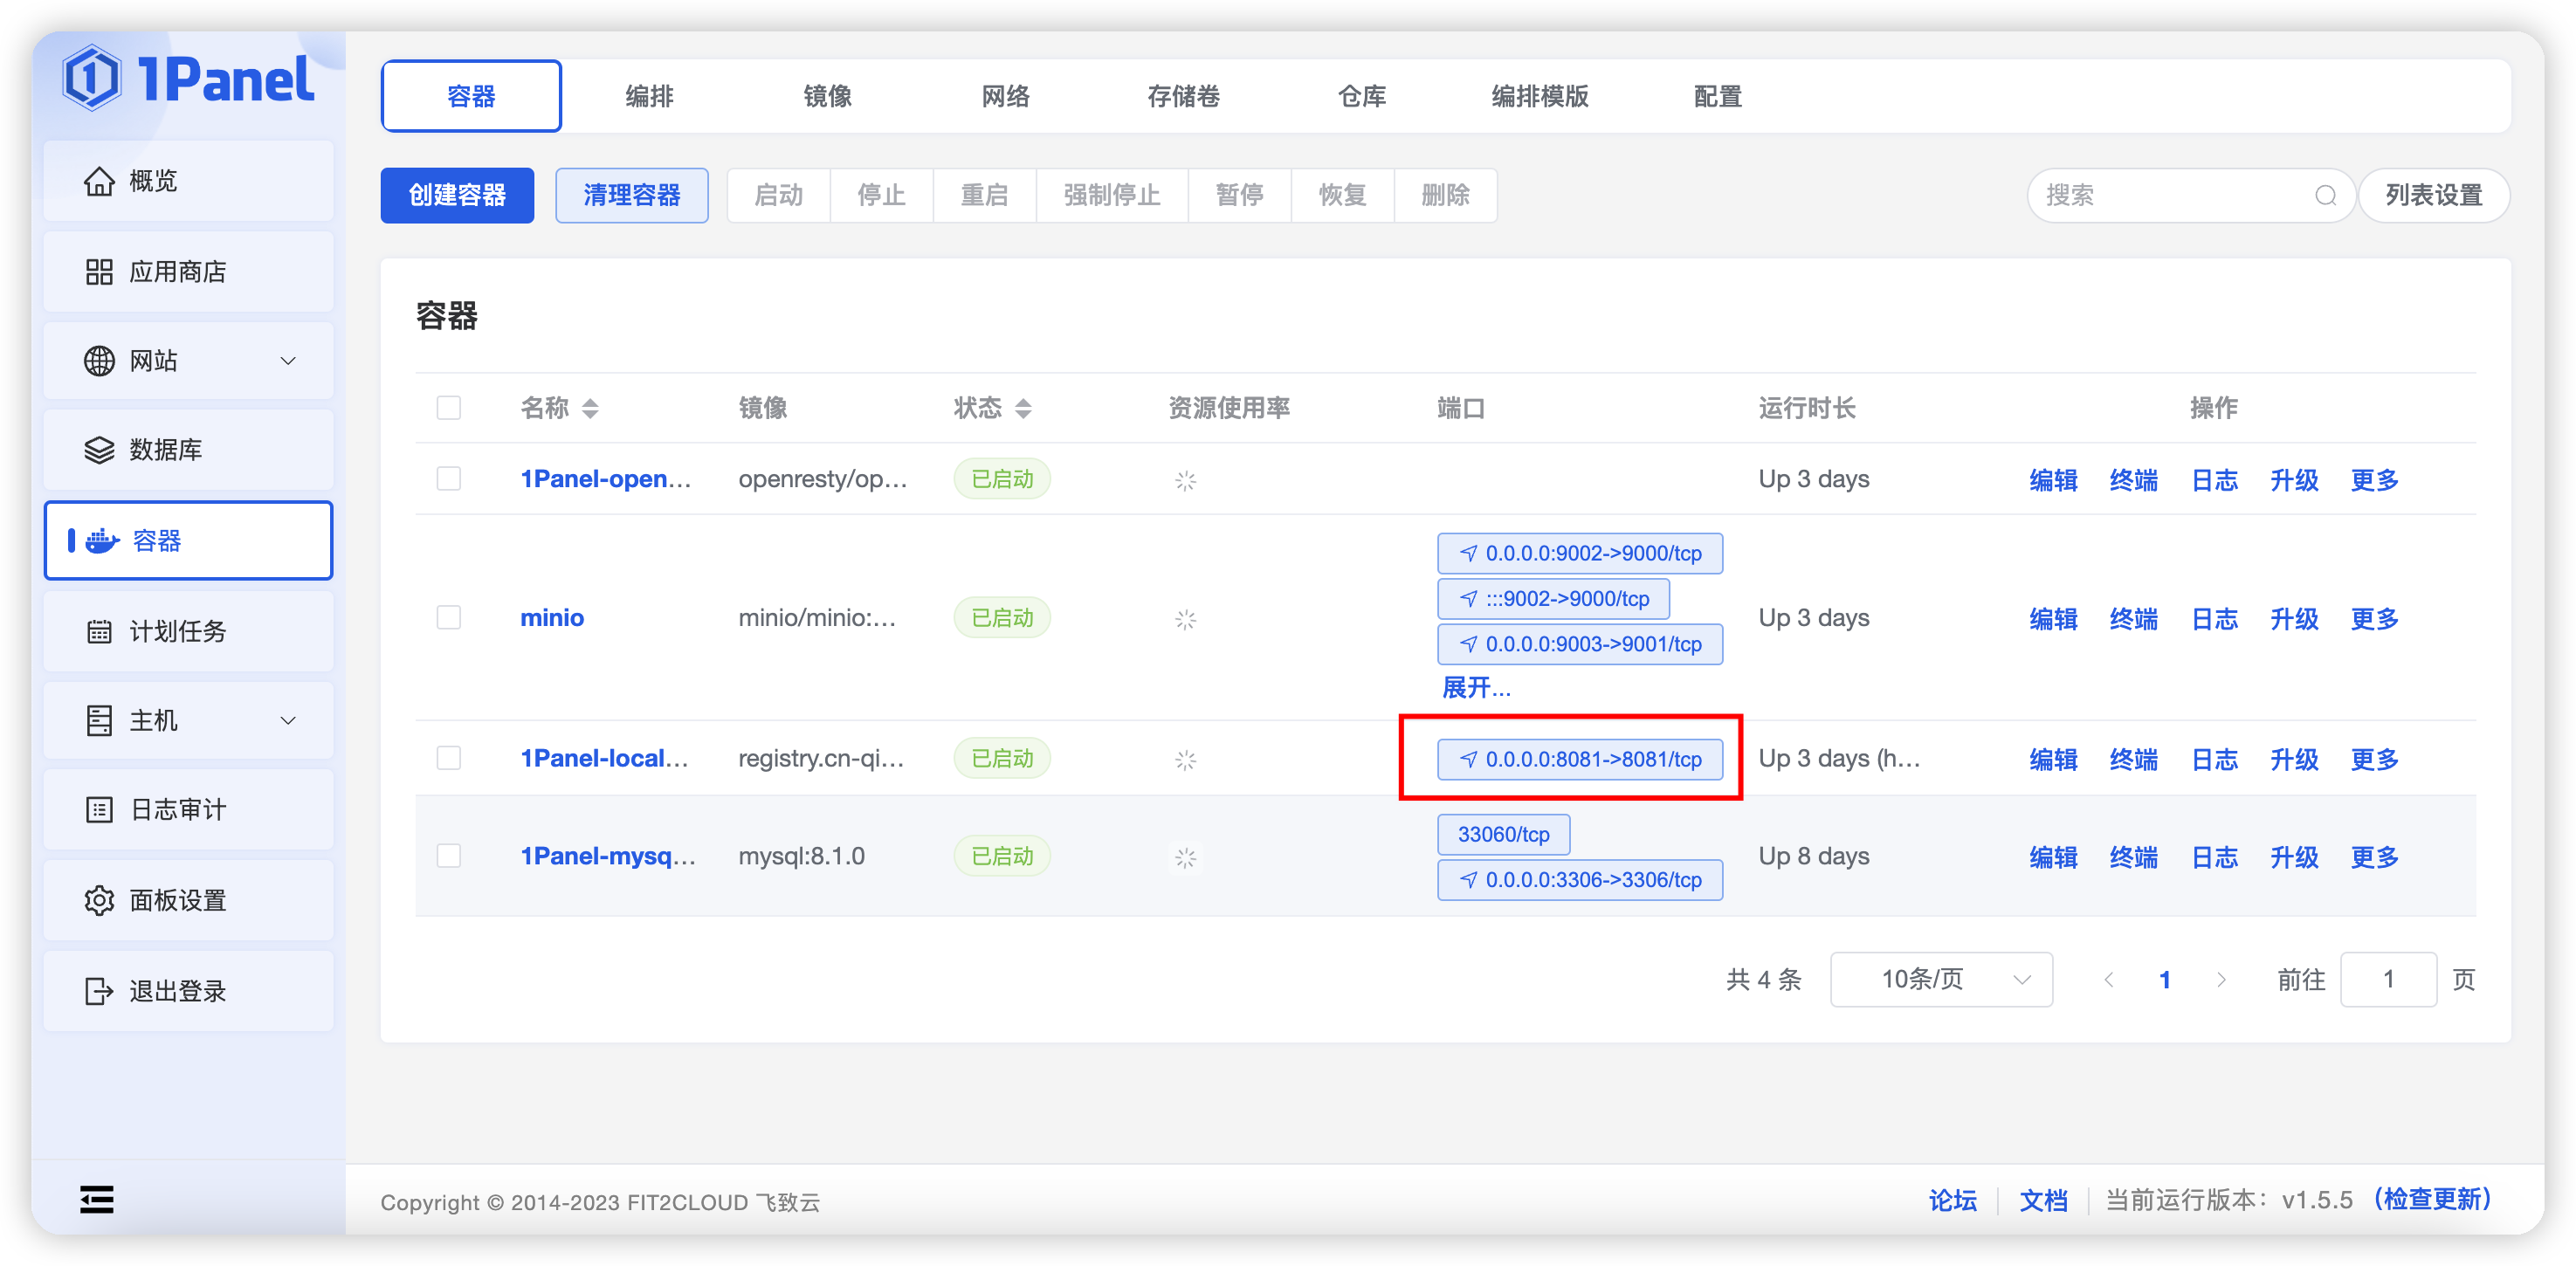Screen dimensions: 2576x1266
Task: Switch to the 镜像 tab
Action: tap(828, 96)
